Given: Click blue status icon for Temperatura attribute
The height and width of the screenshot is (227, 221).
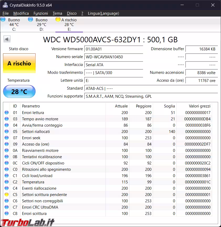Looking at the screenshot, I should pyautogui.click(x=7, y=182).
